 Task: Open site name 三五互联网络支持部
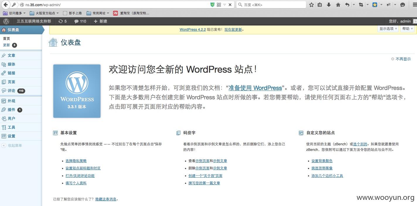34,21
